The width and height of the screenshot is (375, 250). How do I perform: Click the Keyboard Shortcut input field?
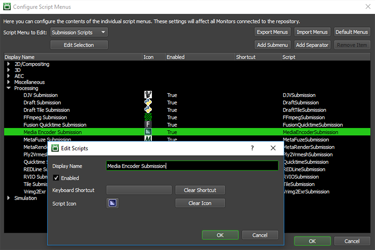tap(139, 190)
